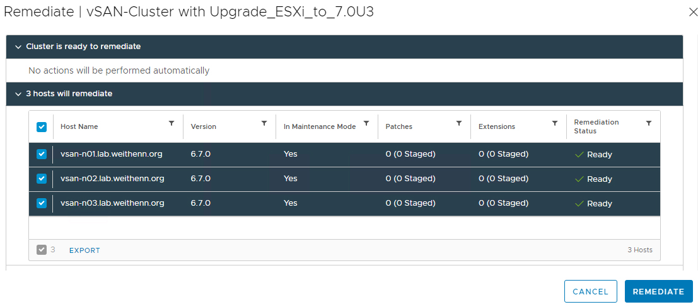Click the Ready status for vsan-n03
This screenshot has height=307, width=698.
(594, 203)
